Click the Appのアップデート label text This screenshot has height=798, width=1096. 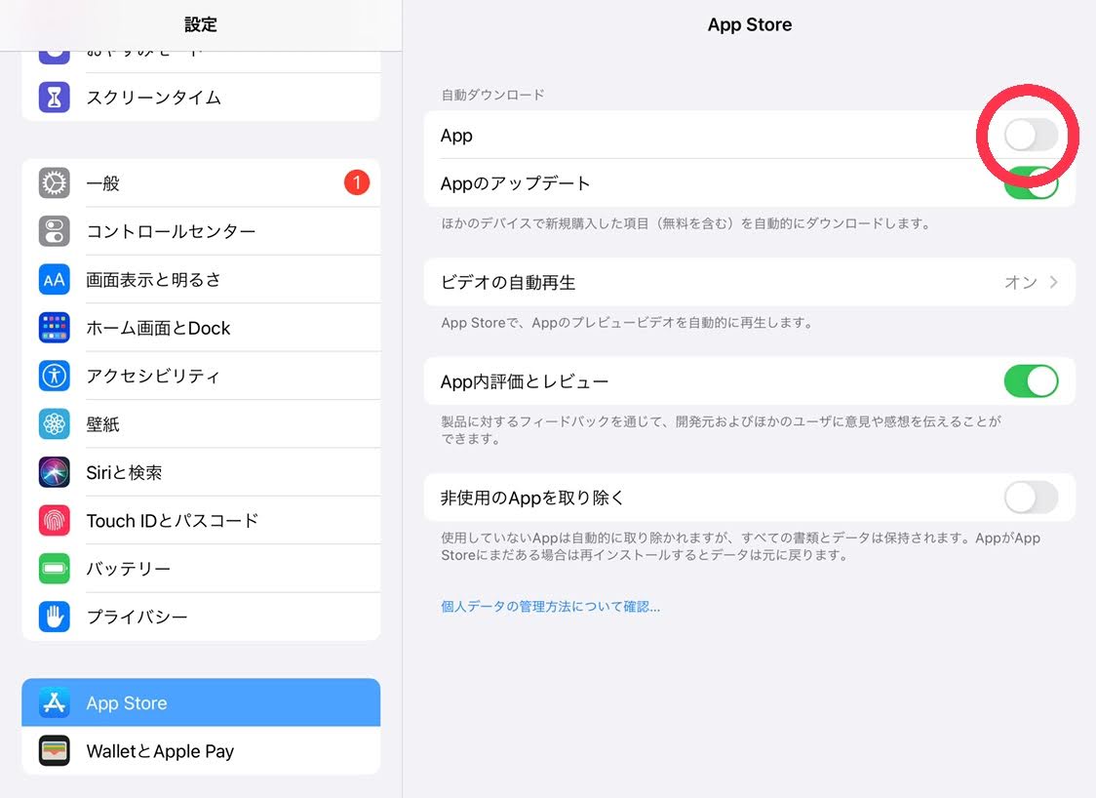point(515,184)
